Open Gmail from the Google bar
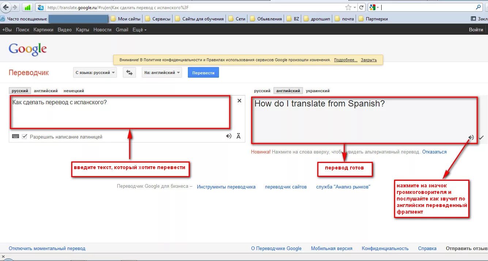The height and width of the screenshot is (261, 488). tap(122, 30)
